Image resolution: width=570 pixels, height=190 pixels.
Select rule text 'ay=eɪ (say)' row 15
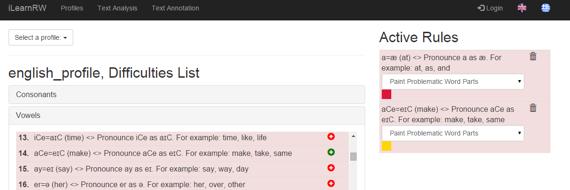[x=53, y=169]
